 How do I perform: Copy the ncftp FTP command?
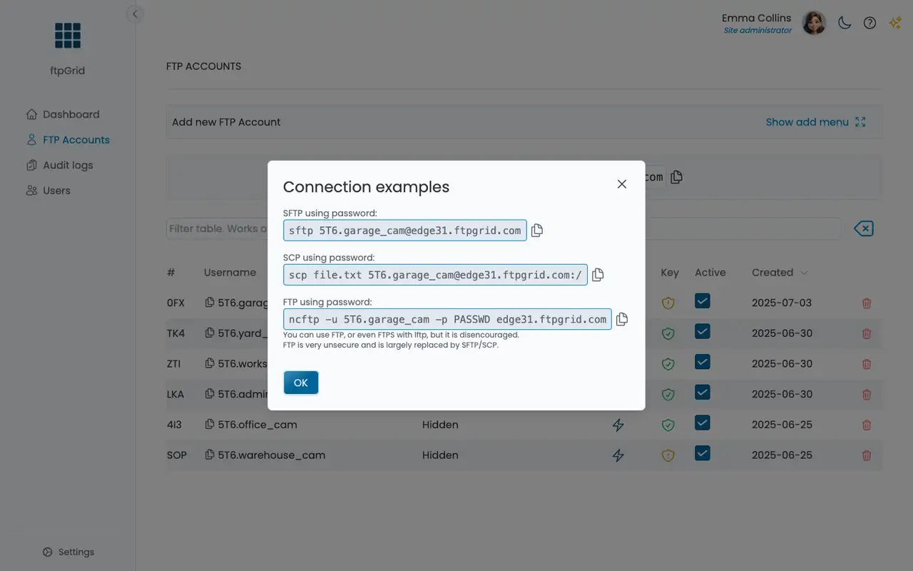click(x=622, y=319)
